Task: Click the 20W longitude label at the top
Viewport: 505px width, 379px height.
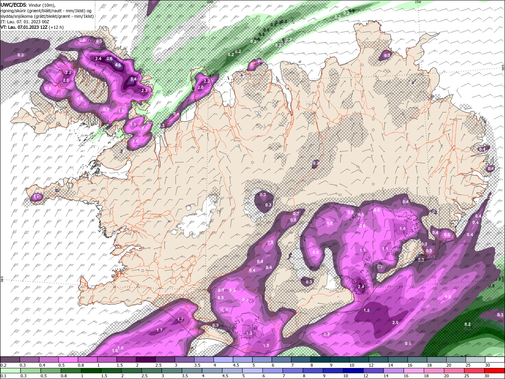Action: pos(209,2)
